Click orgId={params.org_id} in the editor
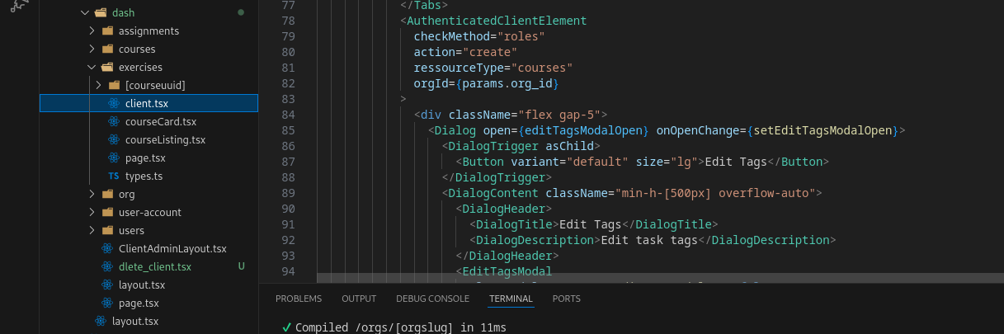The width and height of the screenshot is (1004, 334). click(x=487, y=83)
